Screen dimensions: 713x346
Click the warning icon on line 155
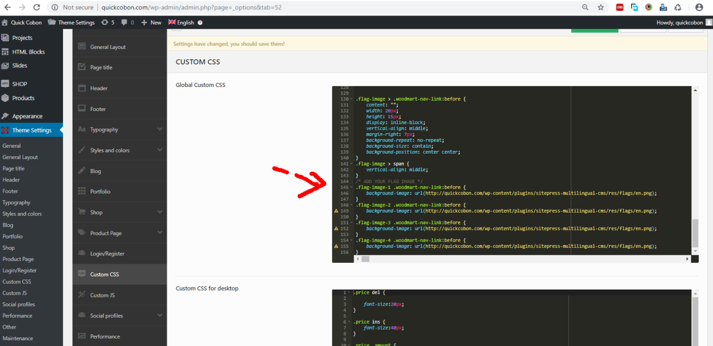tap(336, 246)
